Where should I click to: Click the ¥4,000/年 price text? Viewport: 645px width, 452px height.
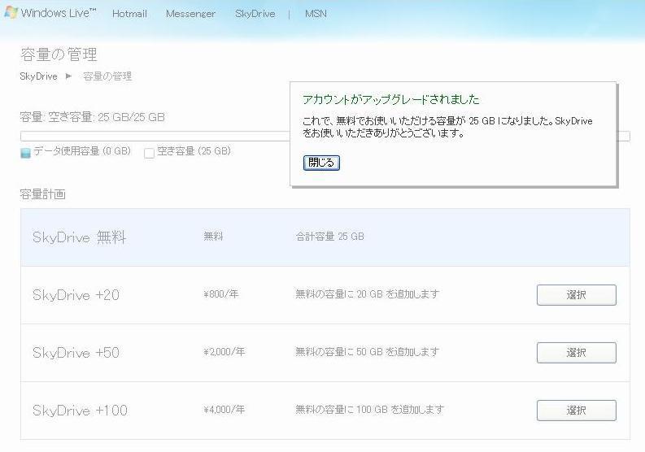click(224, 409)
